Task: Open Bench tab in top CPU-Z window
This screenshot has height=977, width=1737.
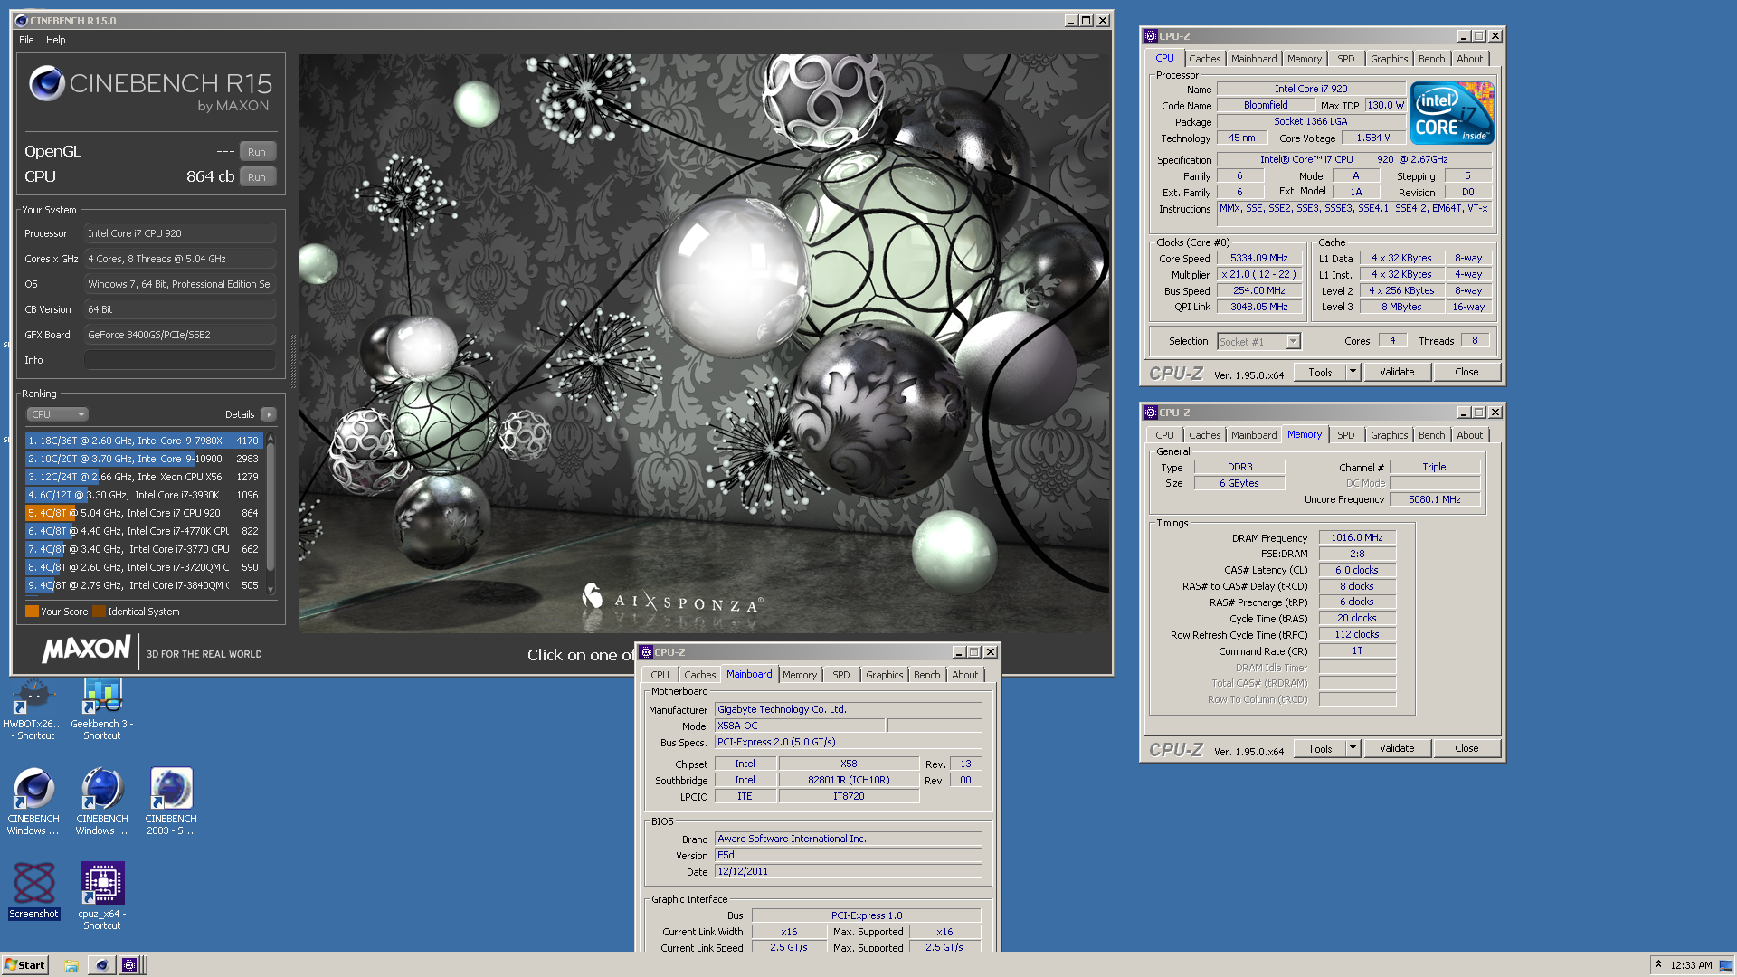Action: [1431, 59]
